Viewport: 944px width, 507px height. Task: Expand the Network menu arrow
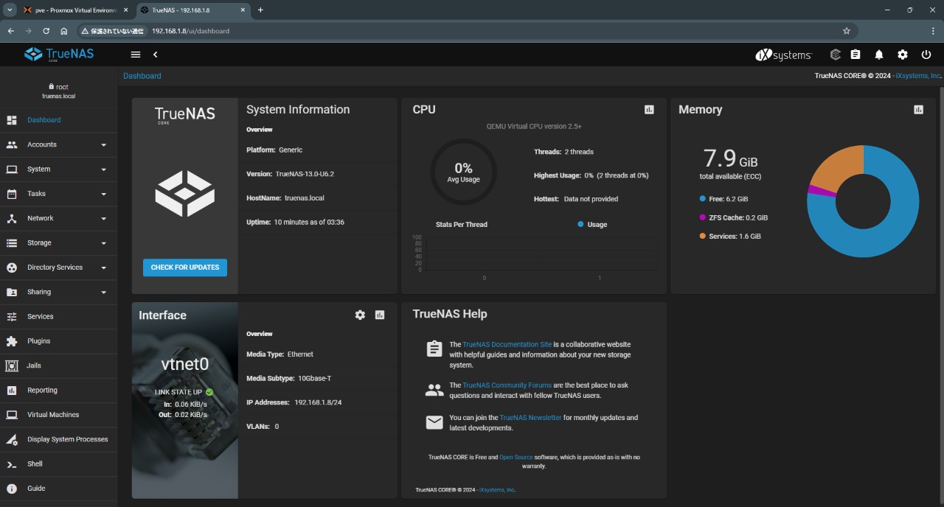pos(104,219)
